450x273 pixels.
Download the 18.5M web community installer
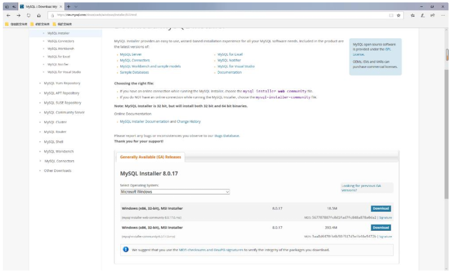[x=380, y=209]
